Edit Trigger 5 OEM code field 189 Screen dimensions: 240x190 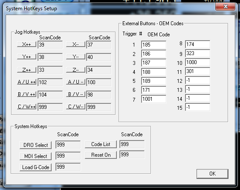coord(153,81)
